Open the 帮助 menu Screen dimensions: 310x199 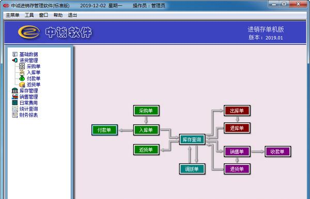click(58, 15)
